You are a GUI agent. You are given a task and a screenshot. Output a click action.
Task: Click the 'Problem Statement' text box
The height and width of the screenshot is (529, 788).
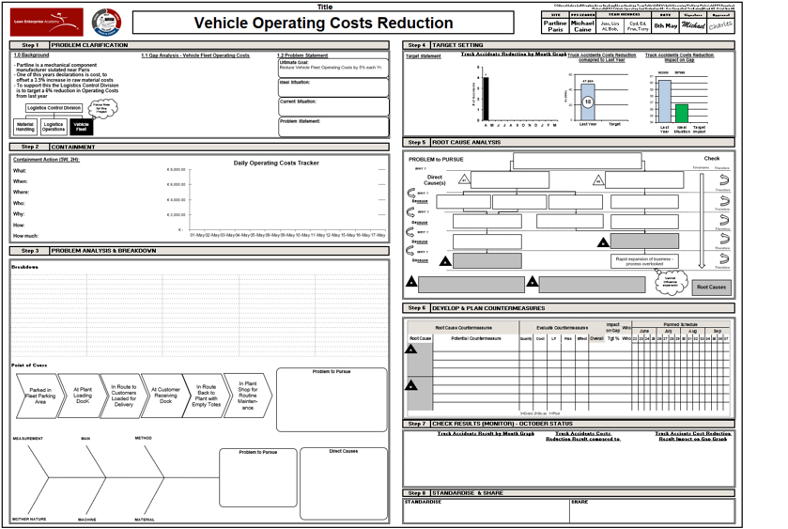pos(333,128)
